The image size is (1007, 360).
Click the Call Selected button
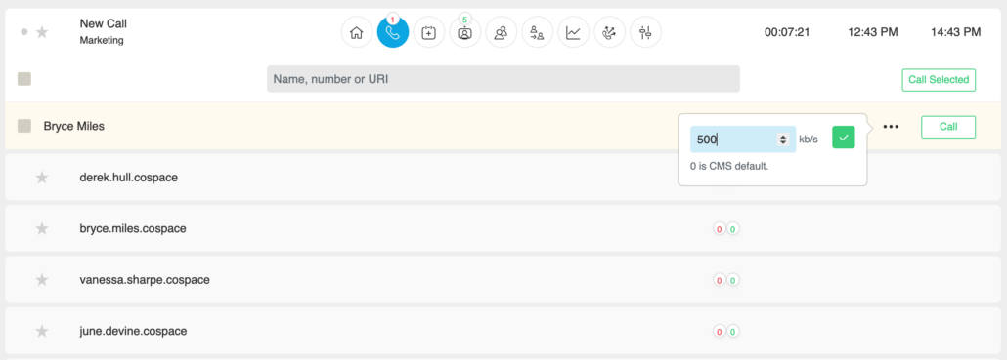[x=939, y=80]
